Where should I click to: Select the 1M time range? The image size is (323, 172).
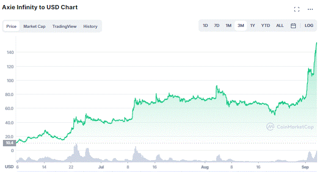[229, 26]
